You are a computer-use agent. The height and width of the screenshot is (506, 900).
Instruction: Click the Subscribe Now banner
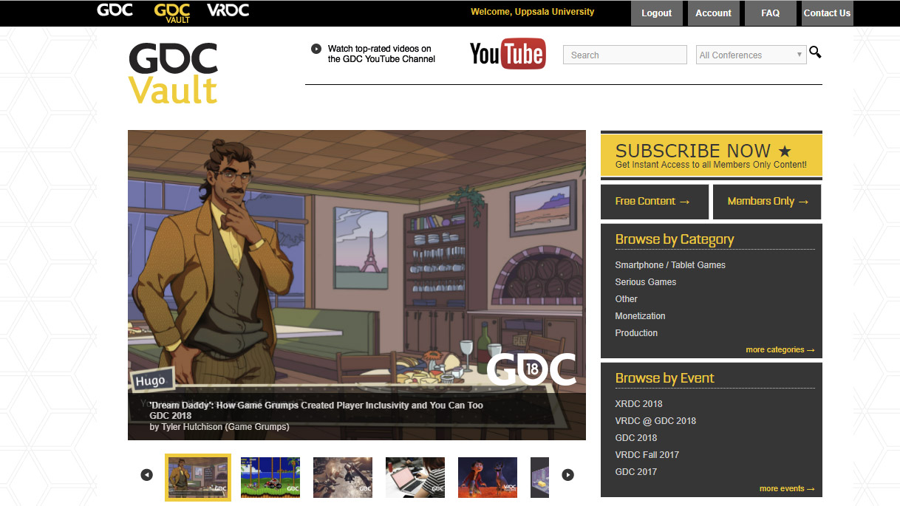pos(711,155)
